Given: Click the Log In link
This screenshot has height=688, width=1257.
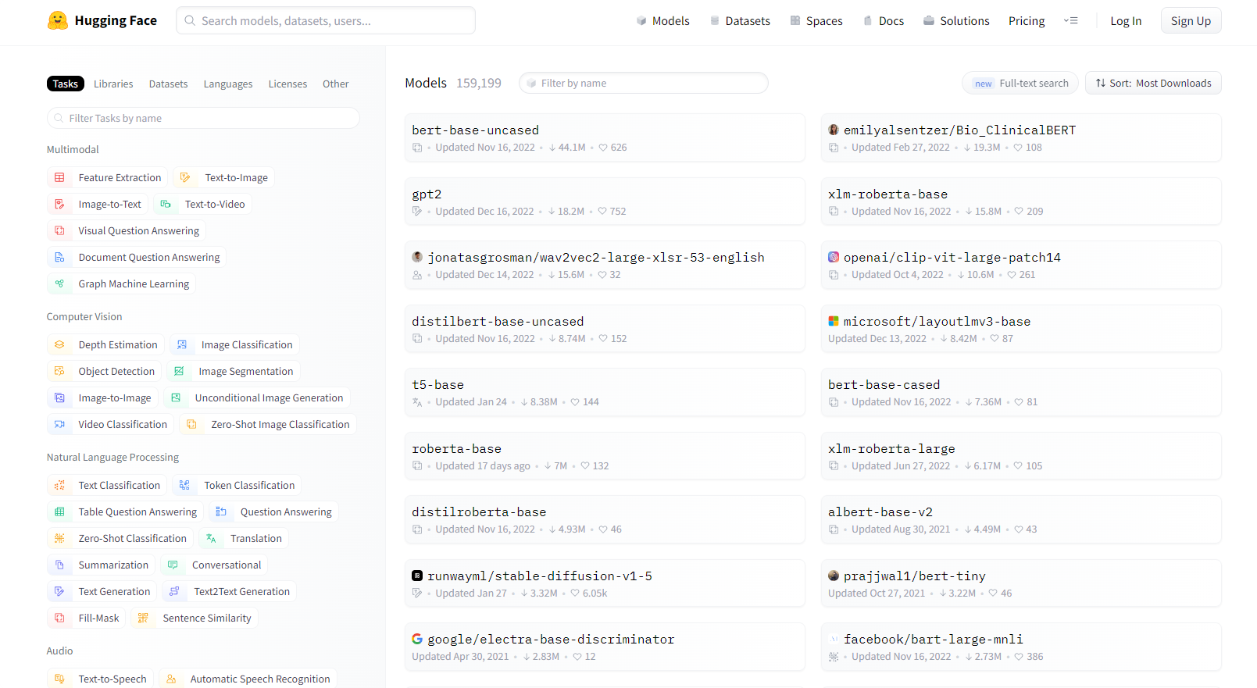Looking at the screenshot, I should [x=1126, y=21].
